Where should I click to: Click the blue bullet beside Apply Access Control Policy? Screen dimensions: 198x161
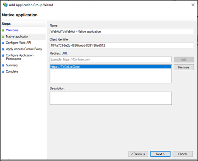tap(3, 49)
